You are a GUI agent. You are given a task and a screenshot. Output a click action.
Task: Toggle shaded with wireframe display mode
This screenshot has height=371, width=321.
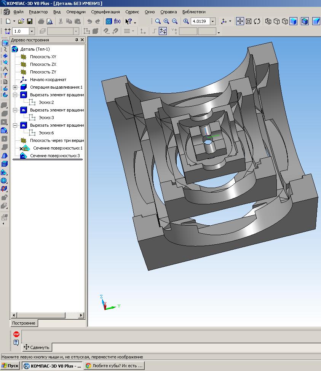[x=305, y=21]
